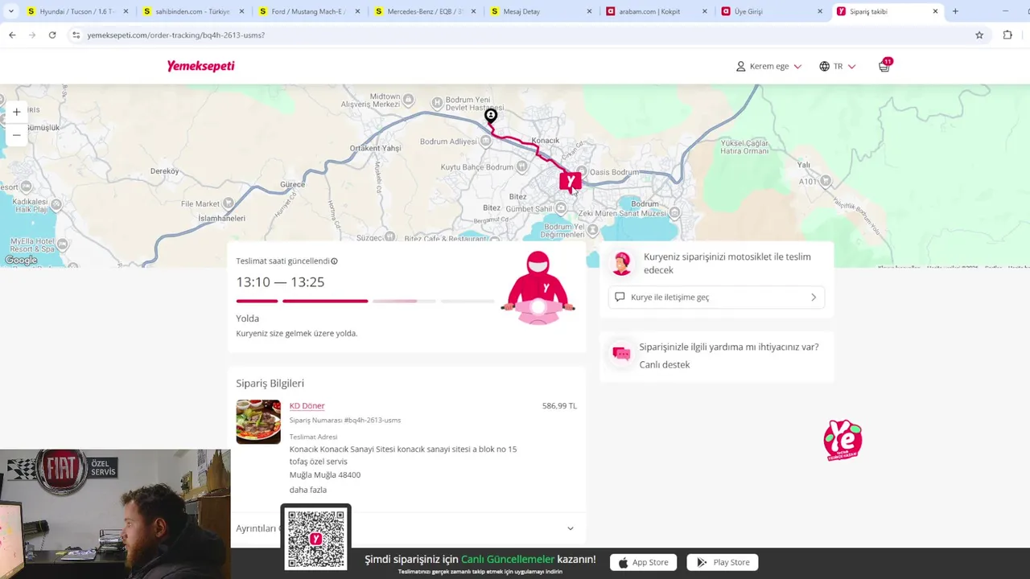Expand the Ayrıntıları section chevron
Viewport: 1030px width, 579px height.
click(571, 528)
